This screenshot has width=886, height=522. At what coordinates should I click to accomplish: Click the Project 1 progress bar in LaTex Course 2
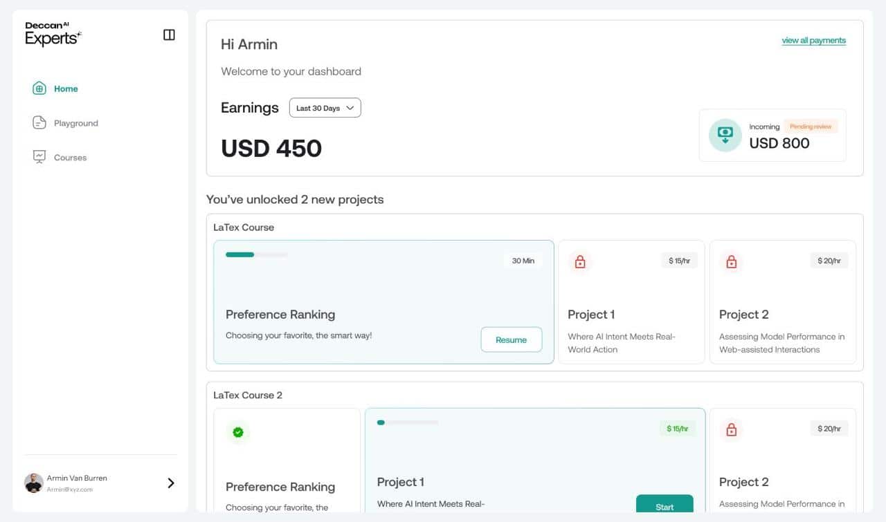[407, 422]
